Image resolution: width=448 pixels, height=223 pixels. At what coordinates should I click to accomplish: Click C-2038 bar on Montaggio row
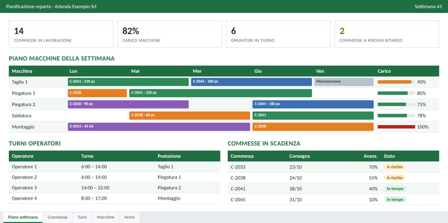tap(313, 127)
